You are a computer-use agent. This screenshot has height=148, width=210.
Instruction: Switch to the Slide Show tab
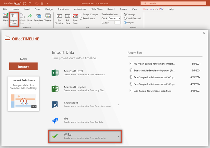point(97,9)
